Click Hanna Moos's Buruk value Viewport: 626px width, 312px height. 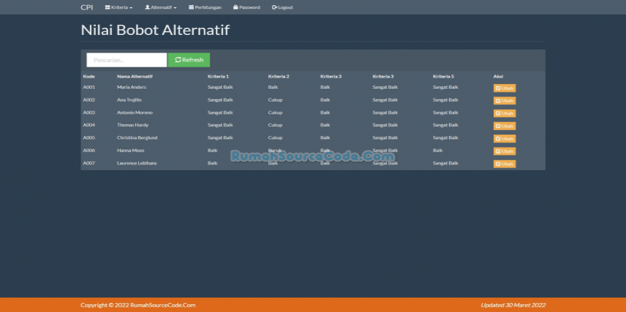tap(275, 150)
